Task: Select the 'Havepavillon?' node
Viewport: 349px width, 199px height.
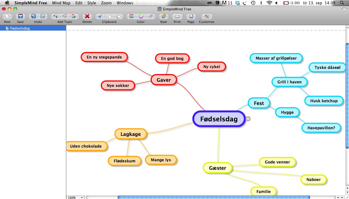Action: click(x=321, y=128)
